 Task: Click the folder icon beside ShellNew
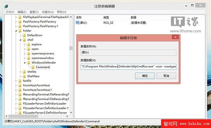point(24,76)
